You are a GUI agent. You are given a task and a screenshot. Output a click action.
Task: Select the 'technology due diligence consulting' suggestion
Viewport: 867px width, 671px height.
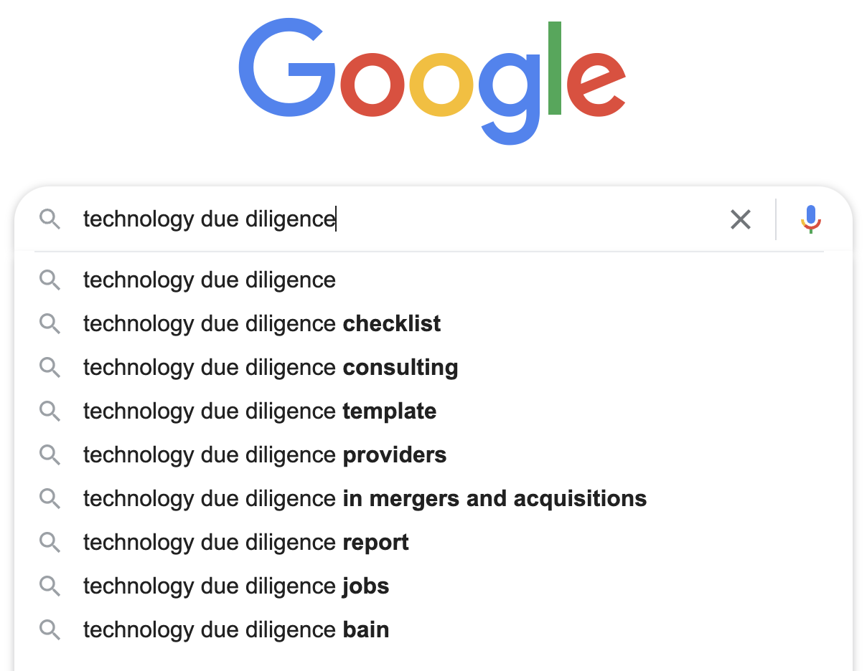pos(271,367)
